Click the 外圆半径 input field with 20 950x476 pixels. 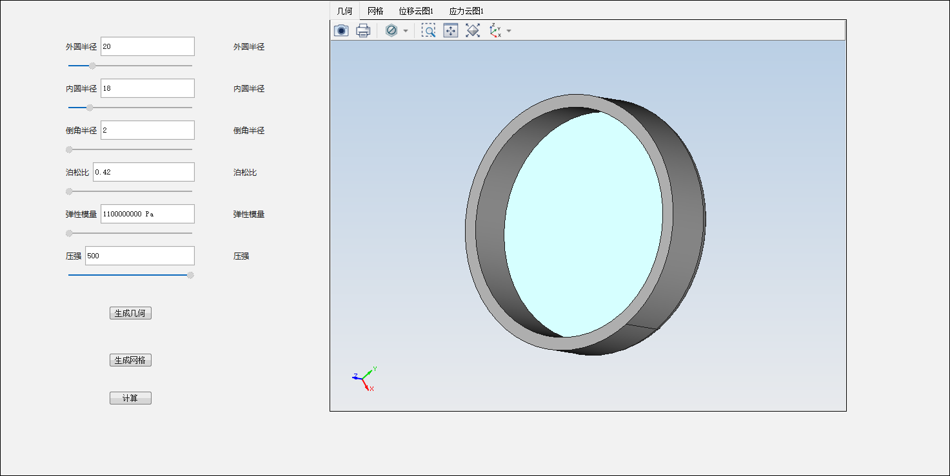click(148, 46)
